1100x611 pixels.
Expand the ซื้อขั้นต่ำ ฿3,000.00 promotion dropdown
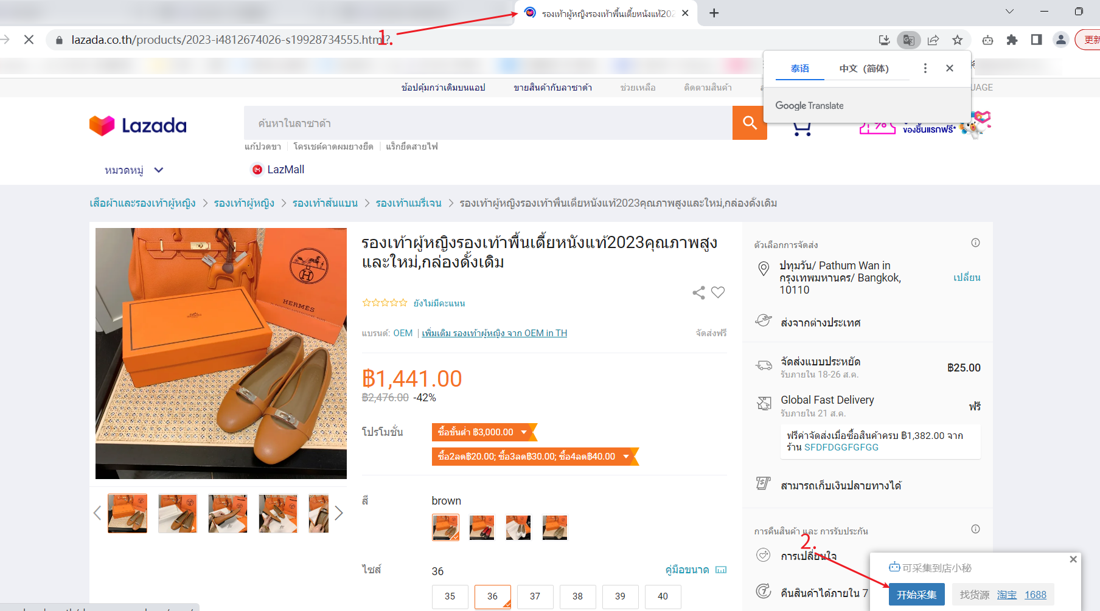(x=484, y=432)
